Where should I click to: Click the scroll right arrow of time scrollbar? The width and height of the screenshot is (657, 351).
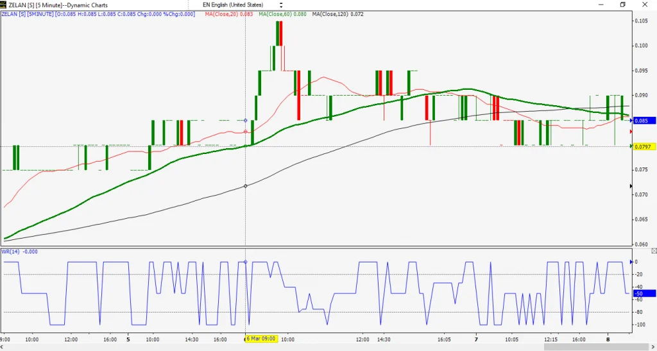[x=652, y=347]
